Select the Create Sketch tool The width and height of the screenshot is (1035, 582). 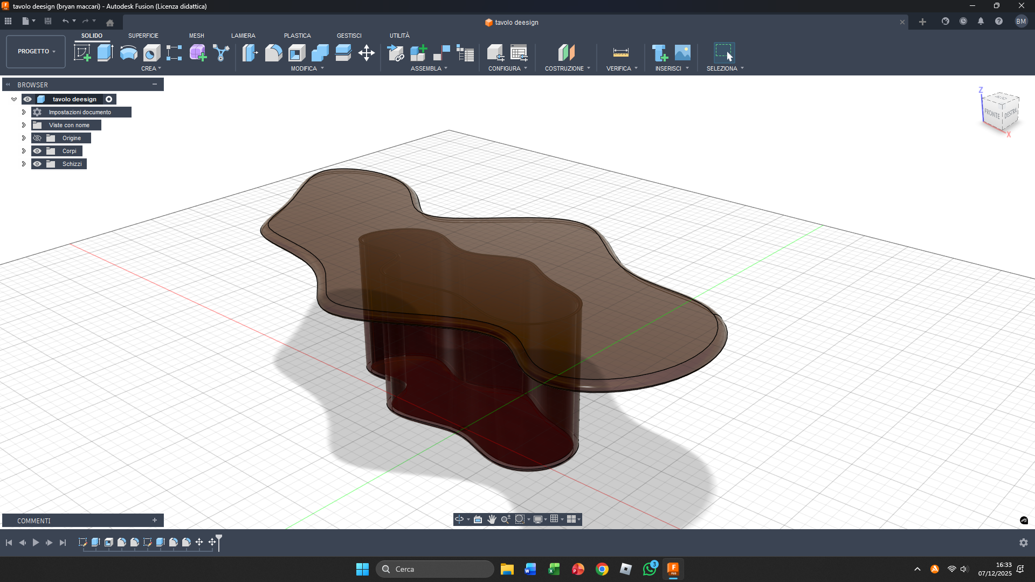tap(82, 53)
